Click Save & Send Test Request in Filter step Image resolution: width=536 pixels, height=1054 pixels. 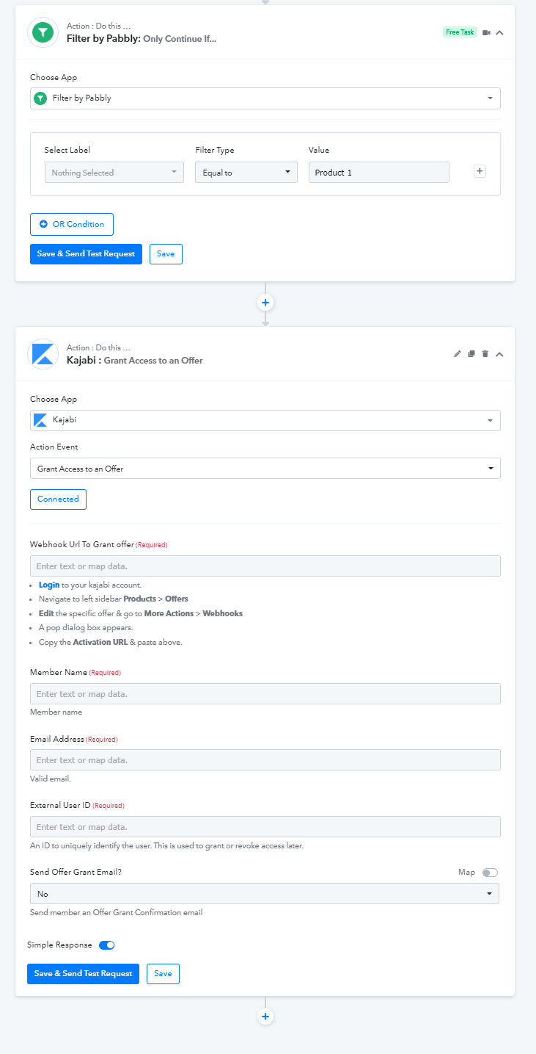point(86,254)
